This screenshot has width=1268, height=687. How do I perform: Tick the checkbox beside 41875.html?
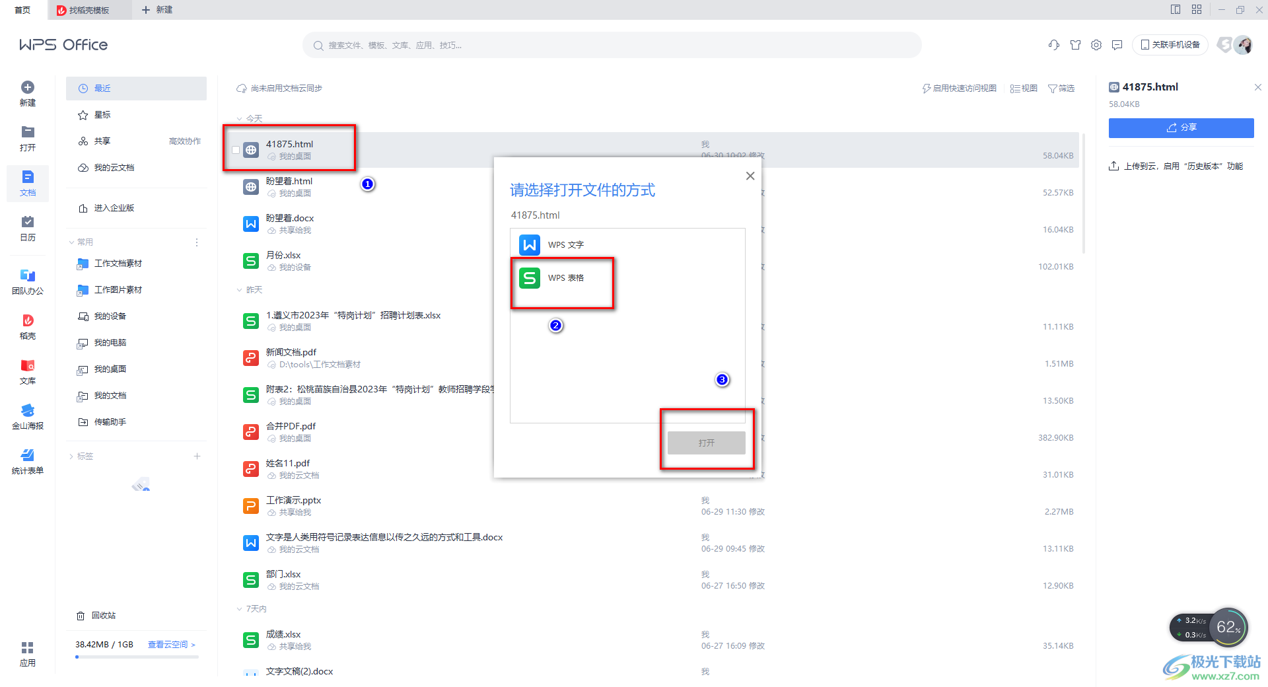236,150
